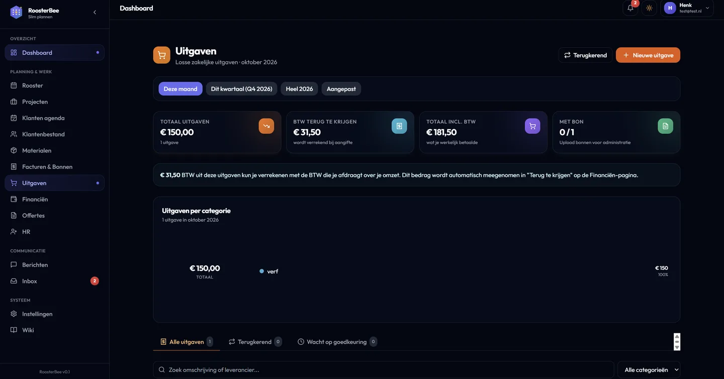Viewport: 724px width, 379px height.
Task: Click the Wiki book icon
Action: click(x=14, y=330)
